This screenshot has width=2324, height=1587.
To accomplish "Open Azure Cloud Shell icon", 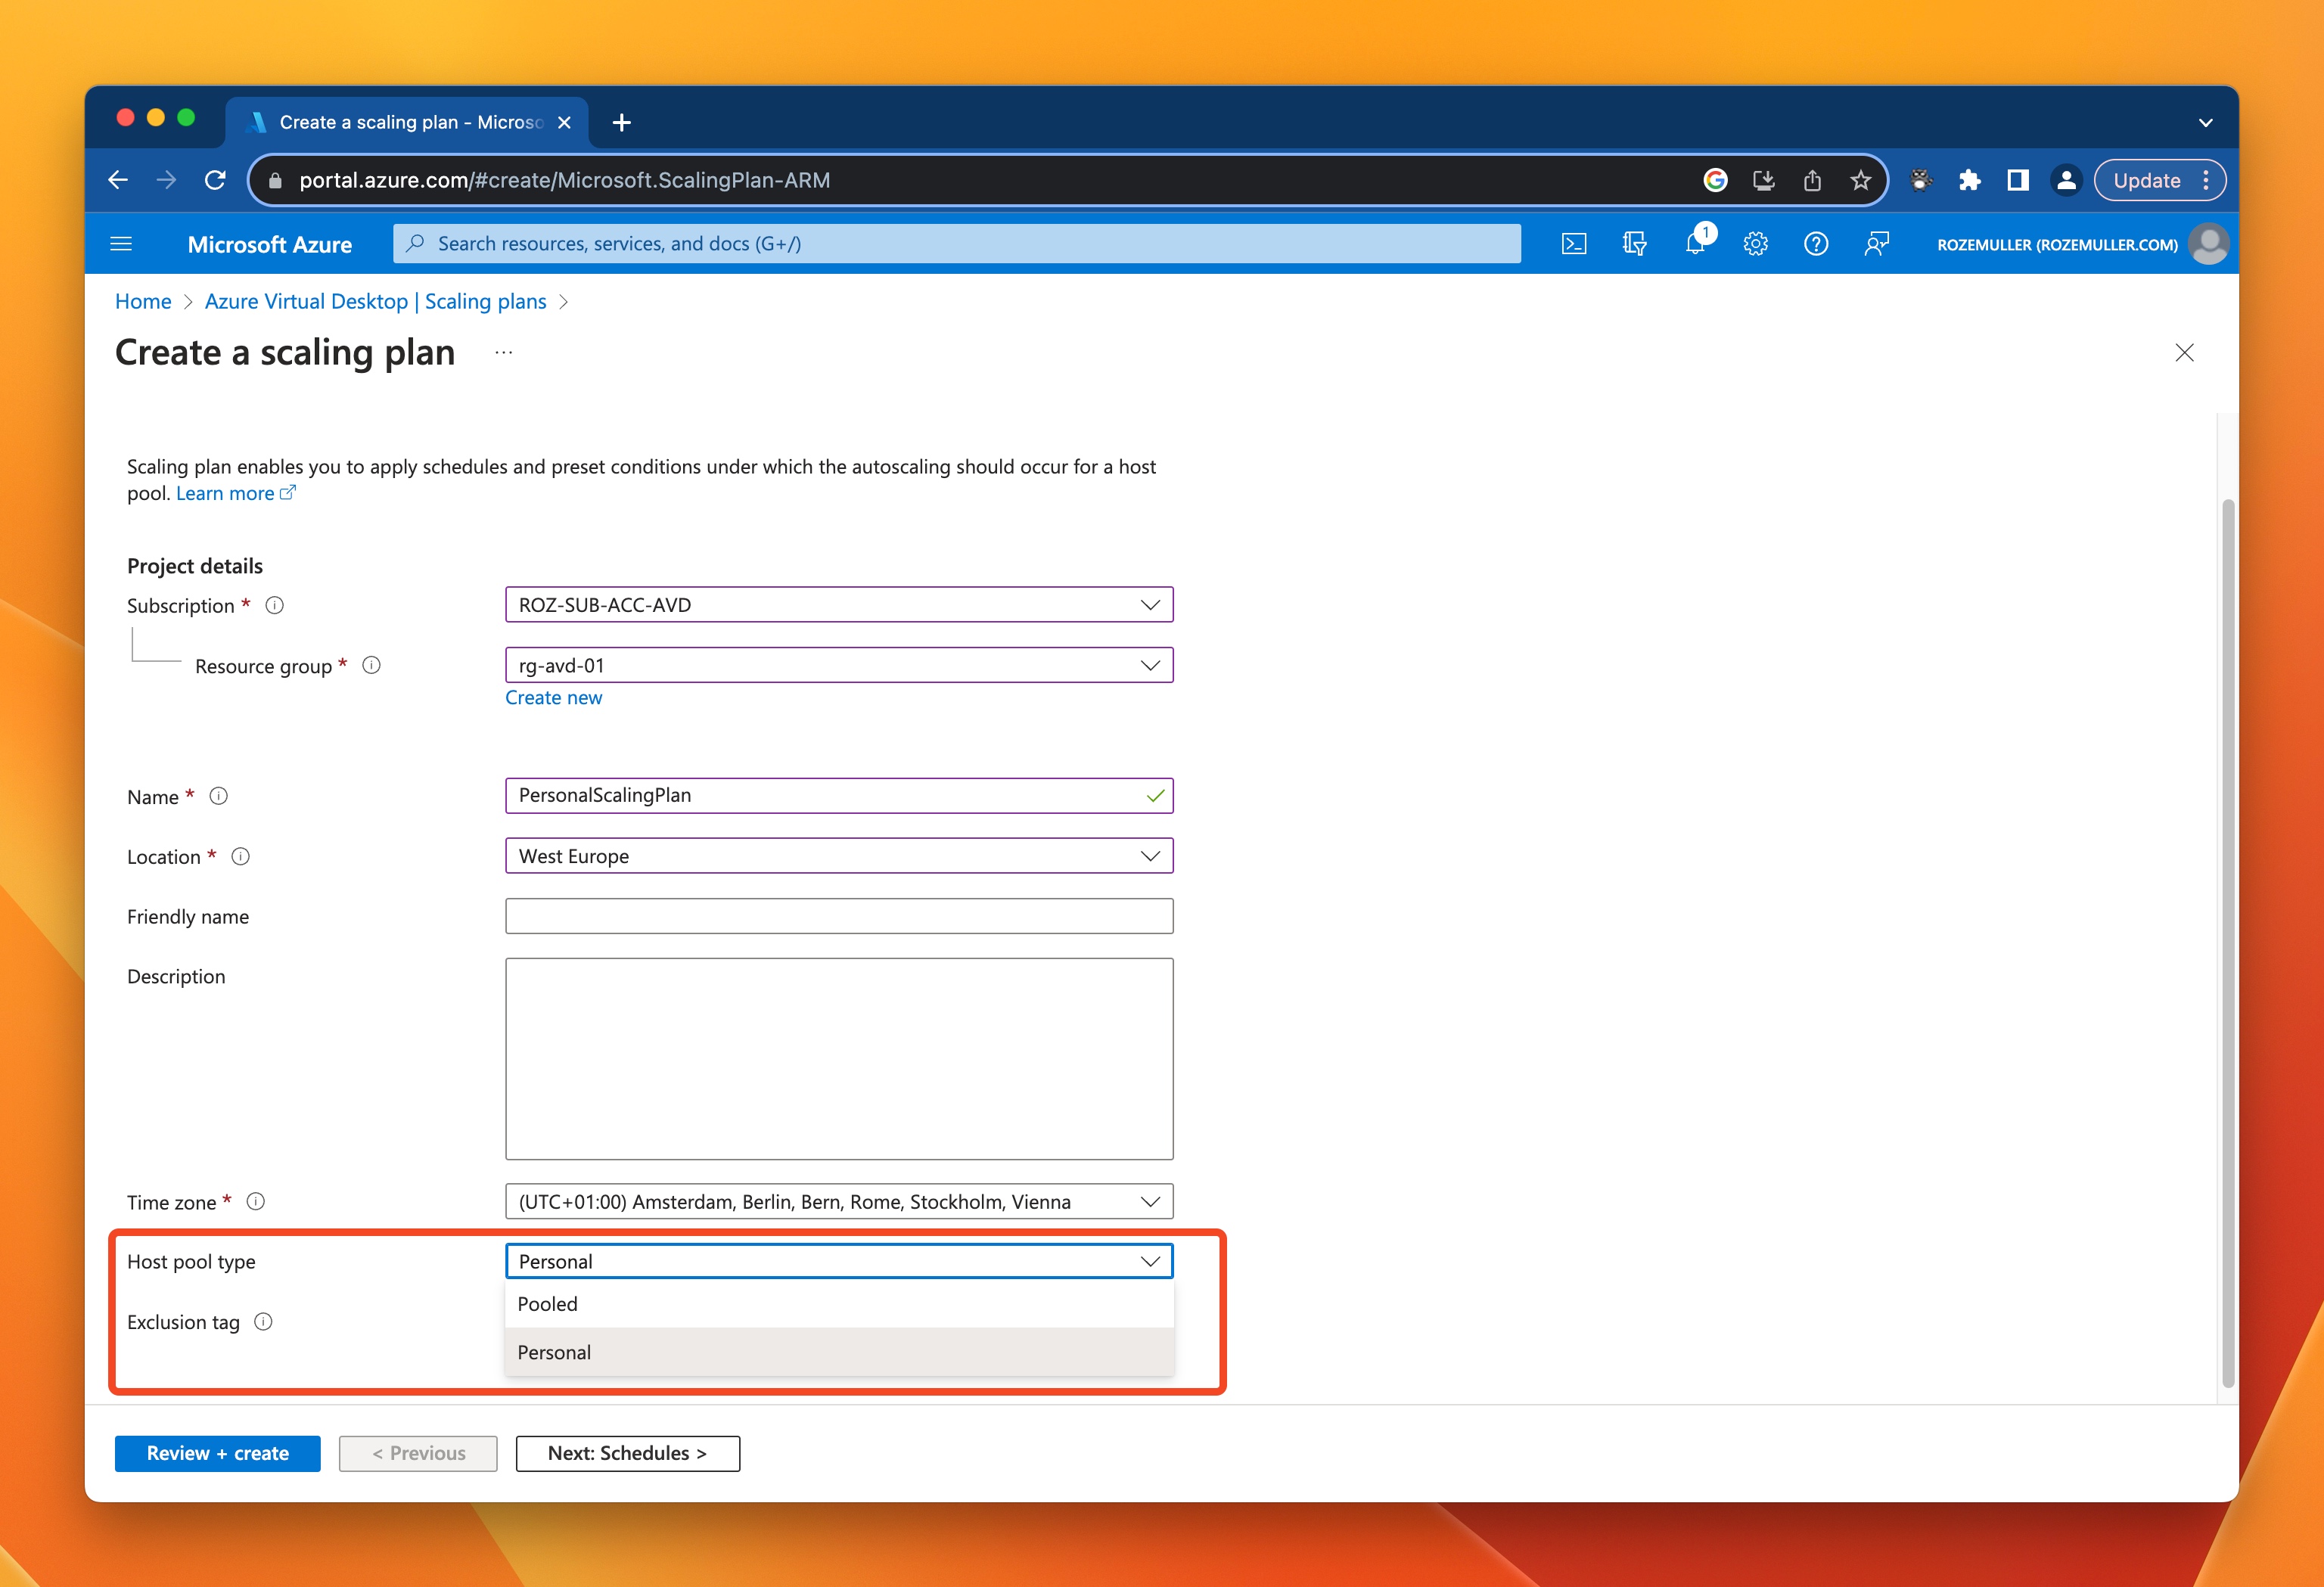I will [1573, 244].
